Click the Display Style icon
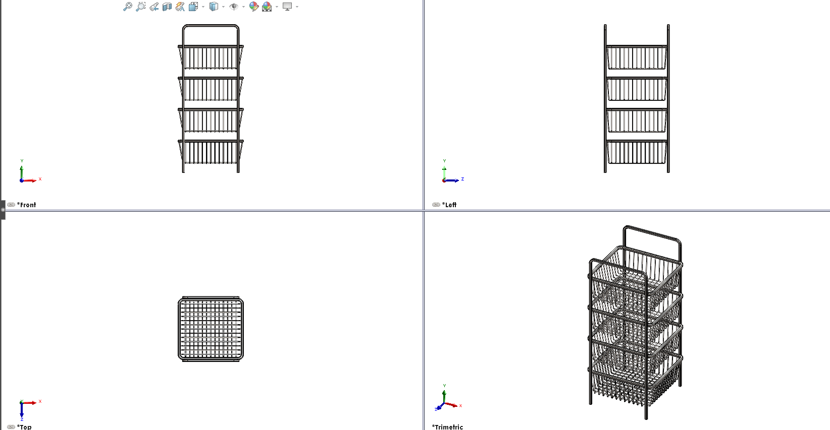 (x=214, y=7)
